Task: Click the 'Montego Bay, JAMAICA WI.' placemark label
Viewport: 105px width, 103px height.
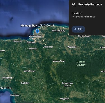Action: pyautogui.click(x=38, y=26)
